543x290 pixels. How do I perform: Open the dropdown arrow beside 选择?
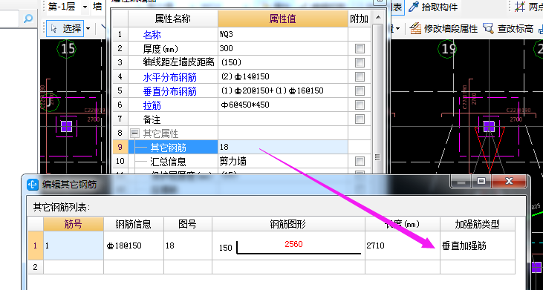(x=88, y=29)
